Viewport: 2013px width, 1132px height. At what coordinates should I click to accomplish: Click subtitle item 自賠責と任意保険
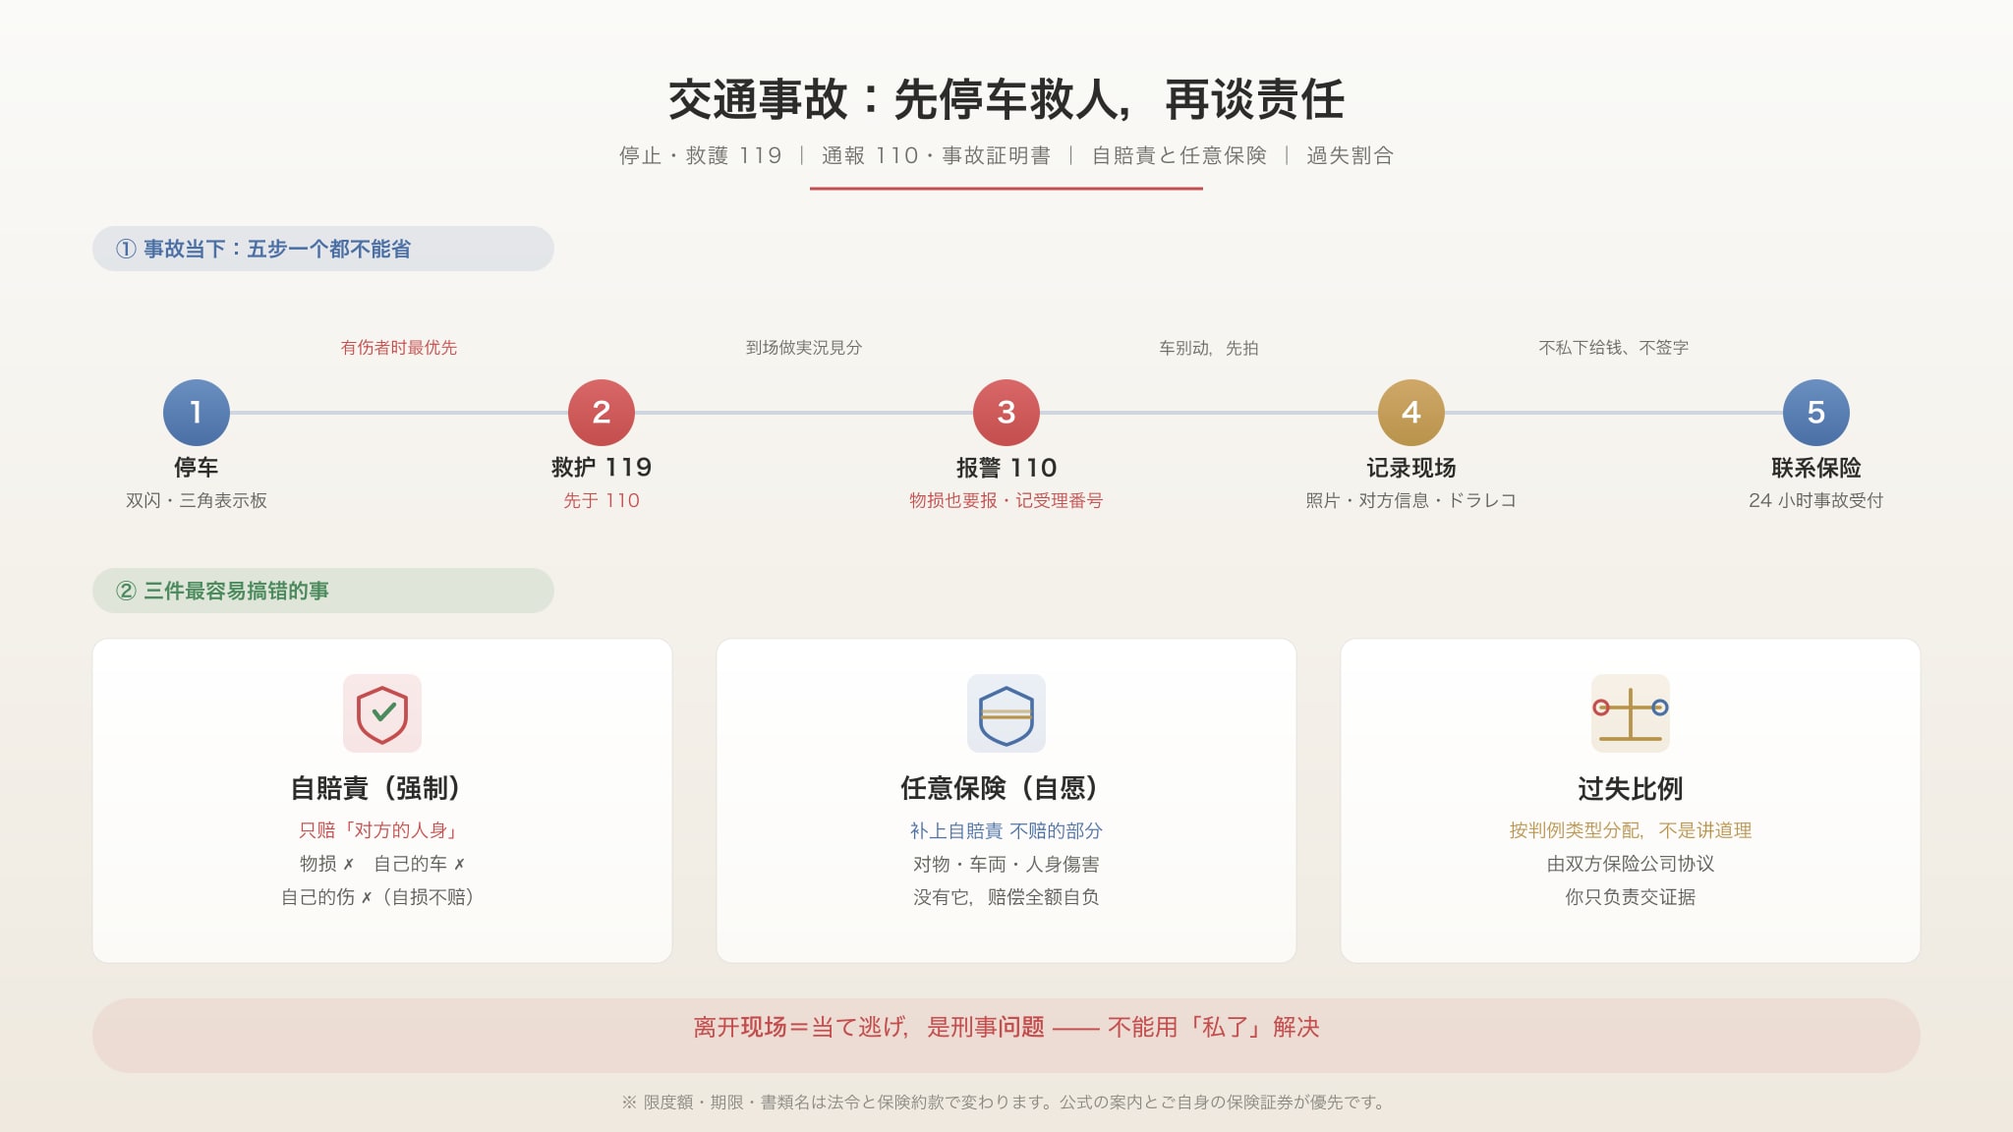pos(1179,155)
